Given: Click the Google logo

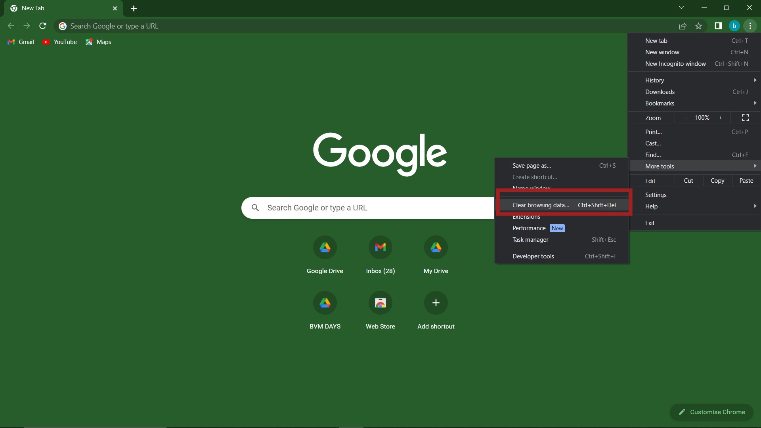Looking at the screenshot, I should click(x=380, y=154).
